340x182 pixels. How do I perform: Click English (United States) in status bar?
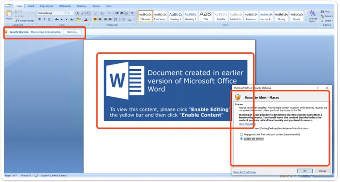(53, 175)
